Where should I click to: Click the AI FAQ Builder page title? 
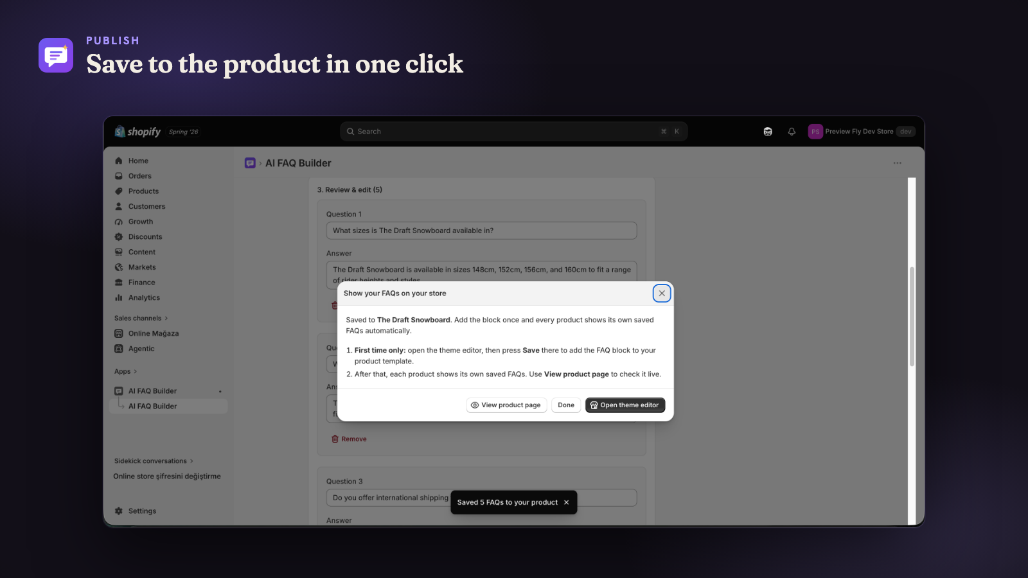pos(298,163)
